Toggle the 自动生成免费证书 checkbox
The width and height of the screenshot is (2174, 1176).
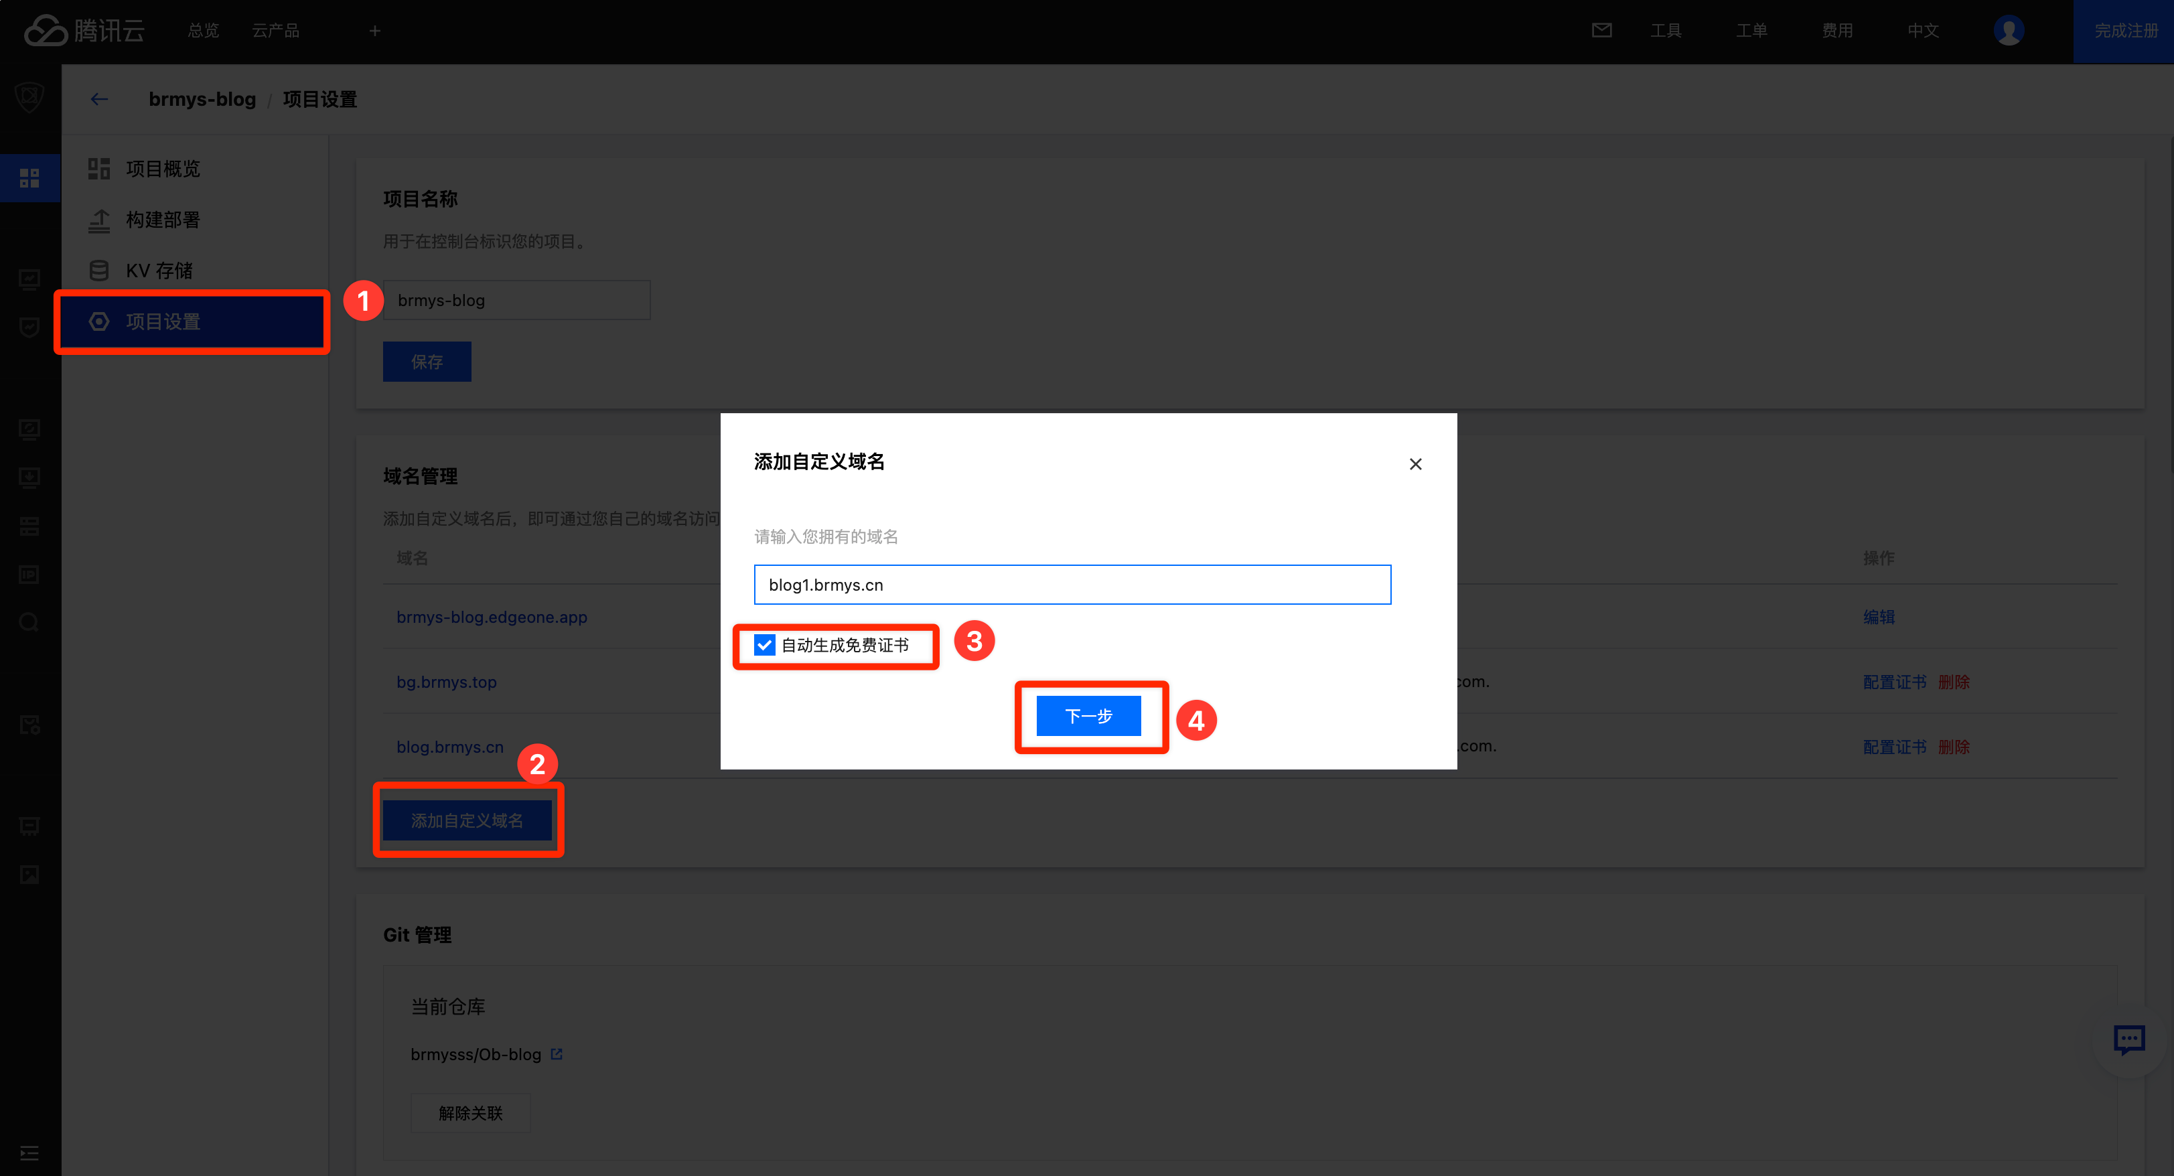764,644
